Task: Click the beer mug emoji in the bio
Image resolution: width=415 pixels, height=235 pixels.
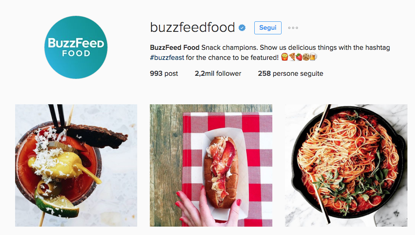Action: click(x=313, y=57)
